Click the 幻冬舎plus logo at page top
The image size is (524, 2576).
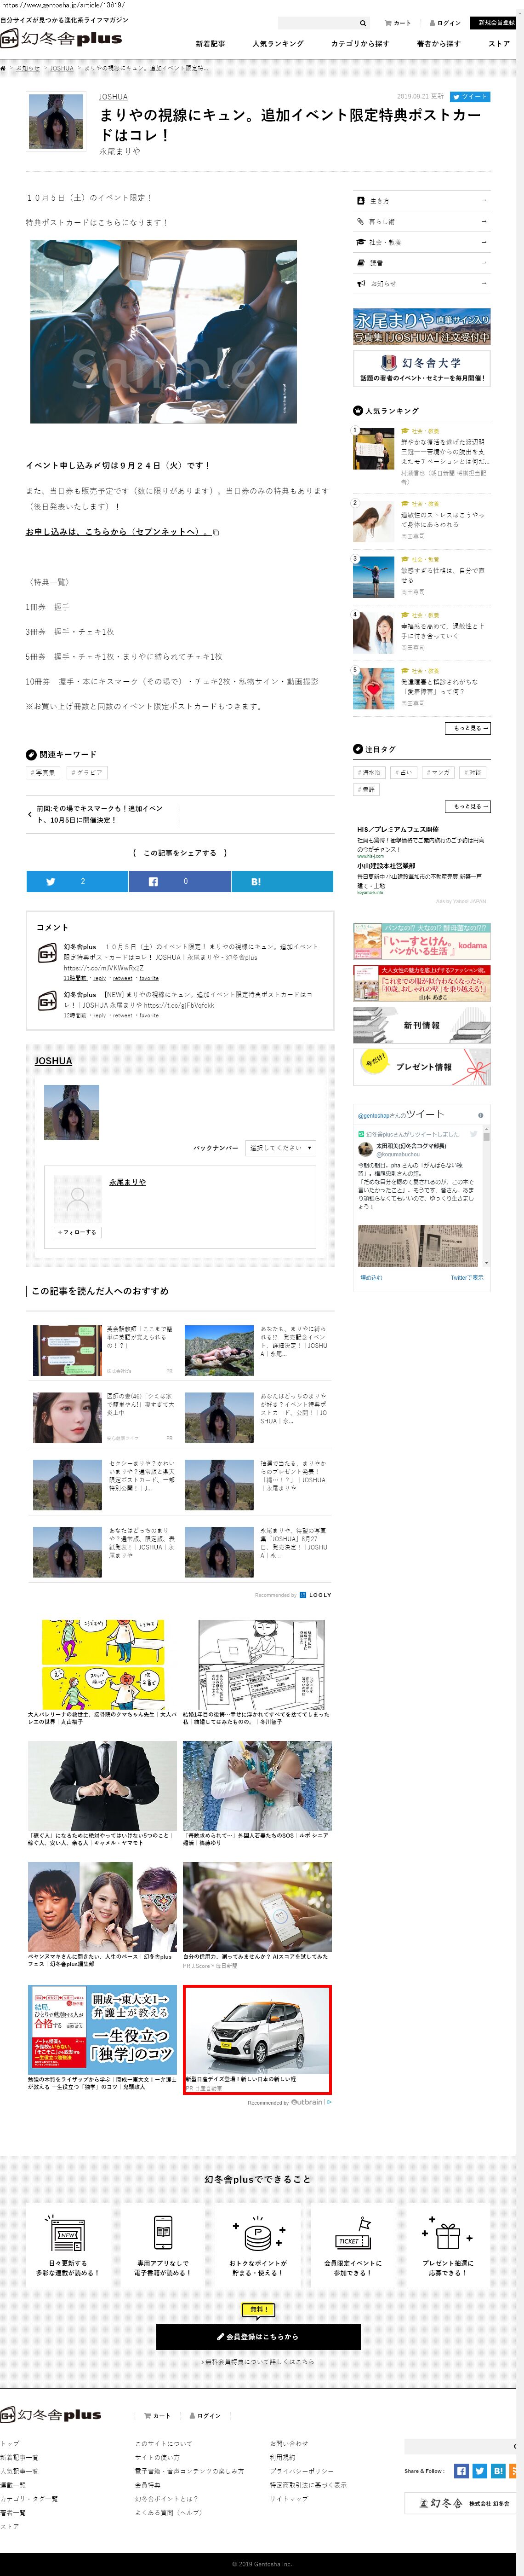click(x=61, y=38)
